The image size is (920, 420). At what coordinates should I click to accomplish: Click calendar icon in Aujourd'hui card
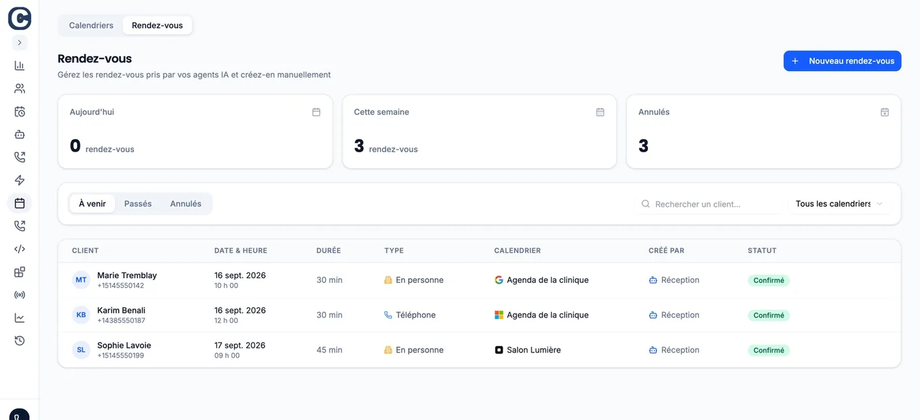(316, 112)
